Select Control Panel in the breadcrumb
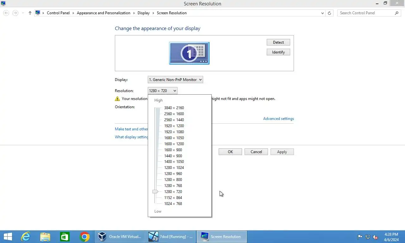The width and height of the screenshot is (405, 243). click(58, 13)
